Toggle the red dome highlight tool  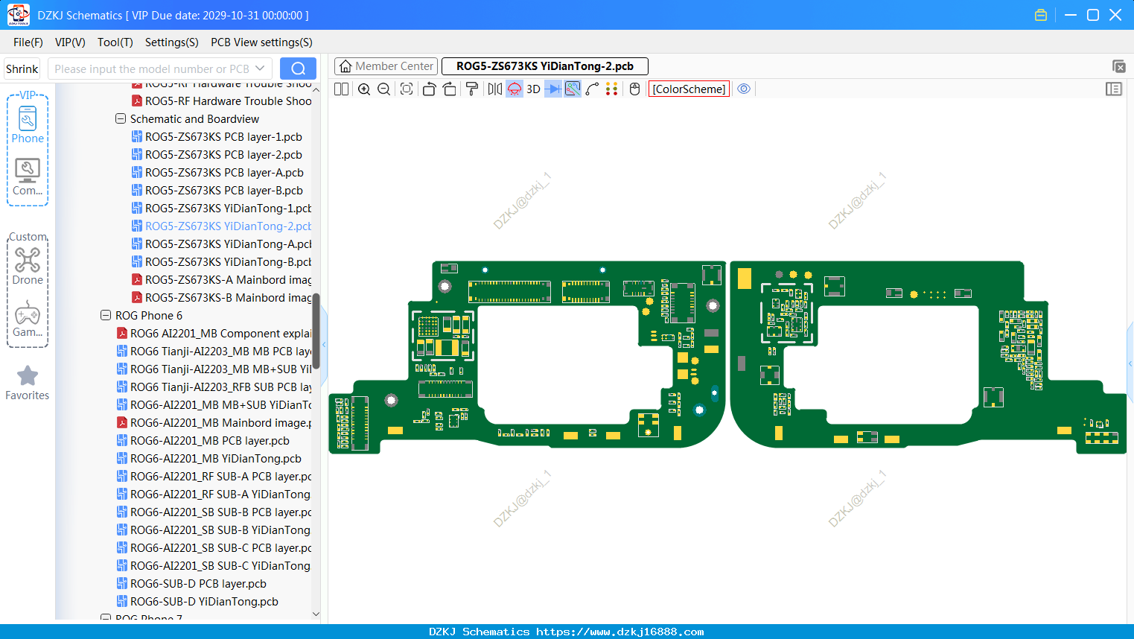[515, 89]
